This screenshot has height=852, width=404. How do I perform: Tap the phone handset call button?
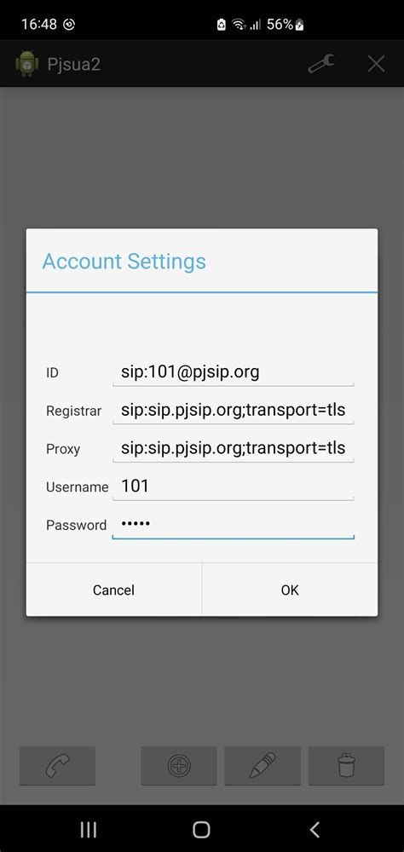coord(58,766)
